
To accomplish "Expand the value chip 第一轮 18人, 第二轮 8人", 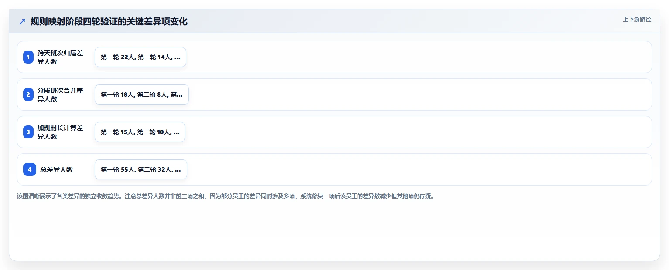I will tap(142, 94).
